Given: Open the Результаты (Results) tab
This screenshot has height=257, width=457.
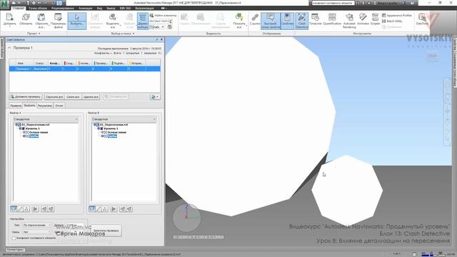Looking at the screenshot, I should (x=45, y=106).
